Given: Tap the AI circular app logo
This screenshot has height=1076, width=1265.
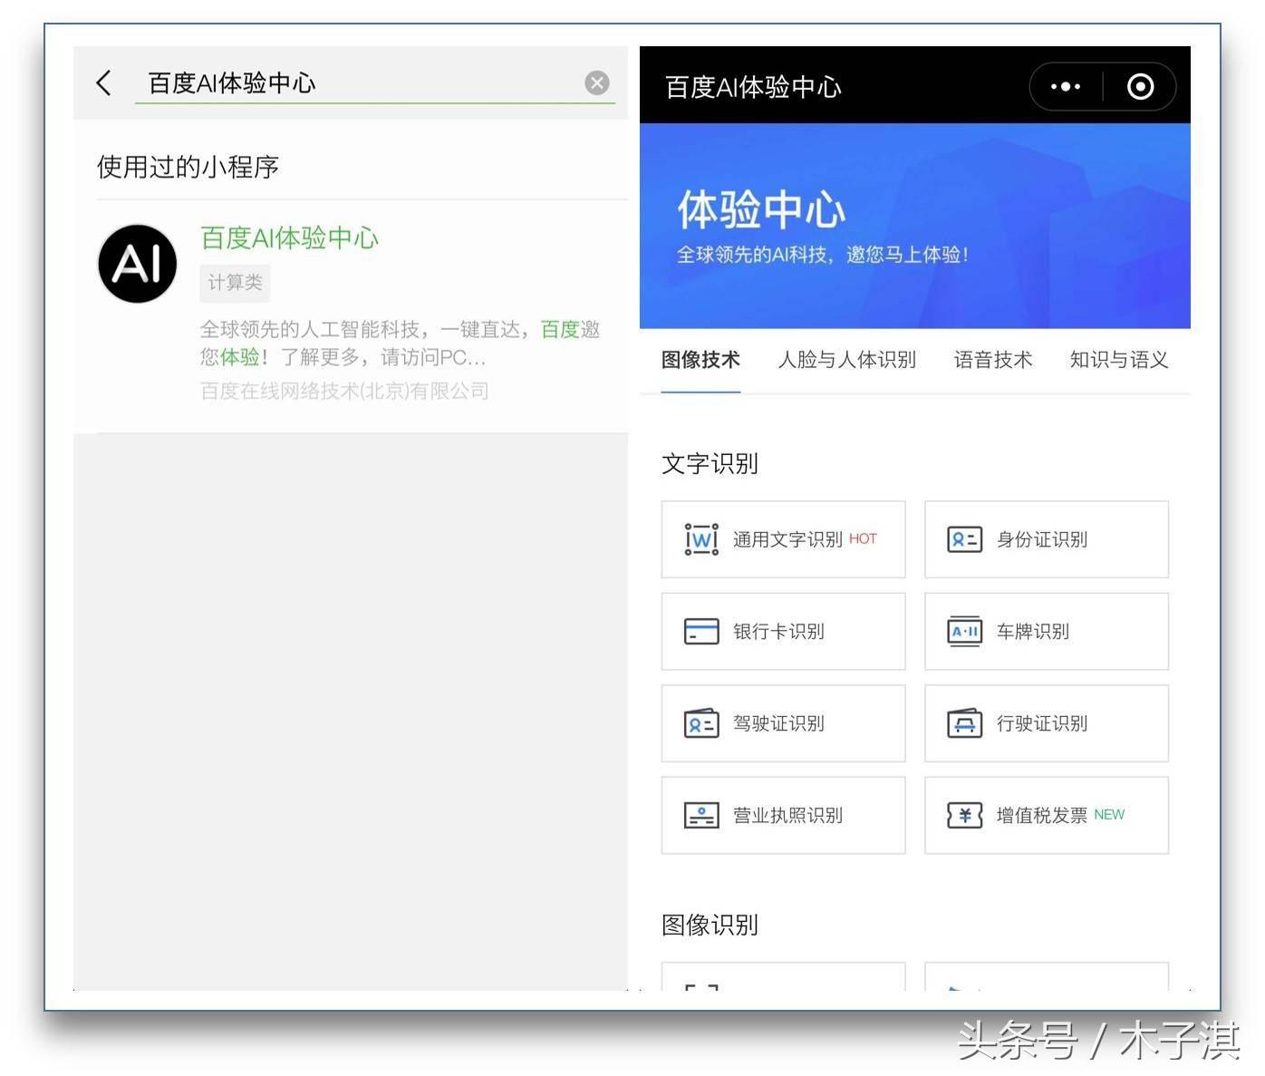Looking at the screenshot, I should tap(136, 264).
